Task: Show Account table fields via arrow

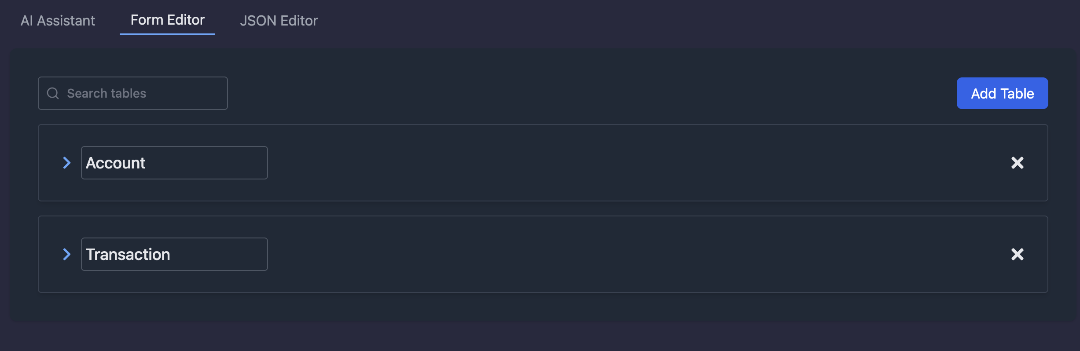Action: point(66,163)
